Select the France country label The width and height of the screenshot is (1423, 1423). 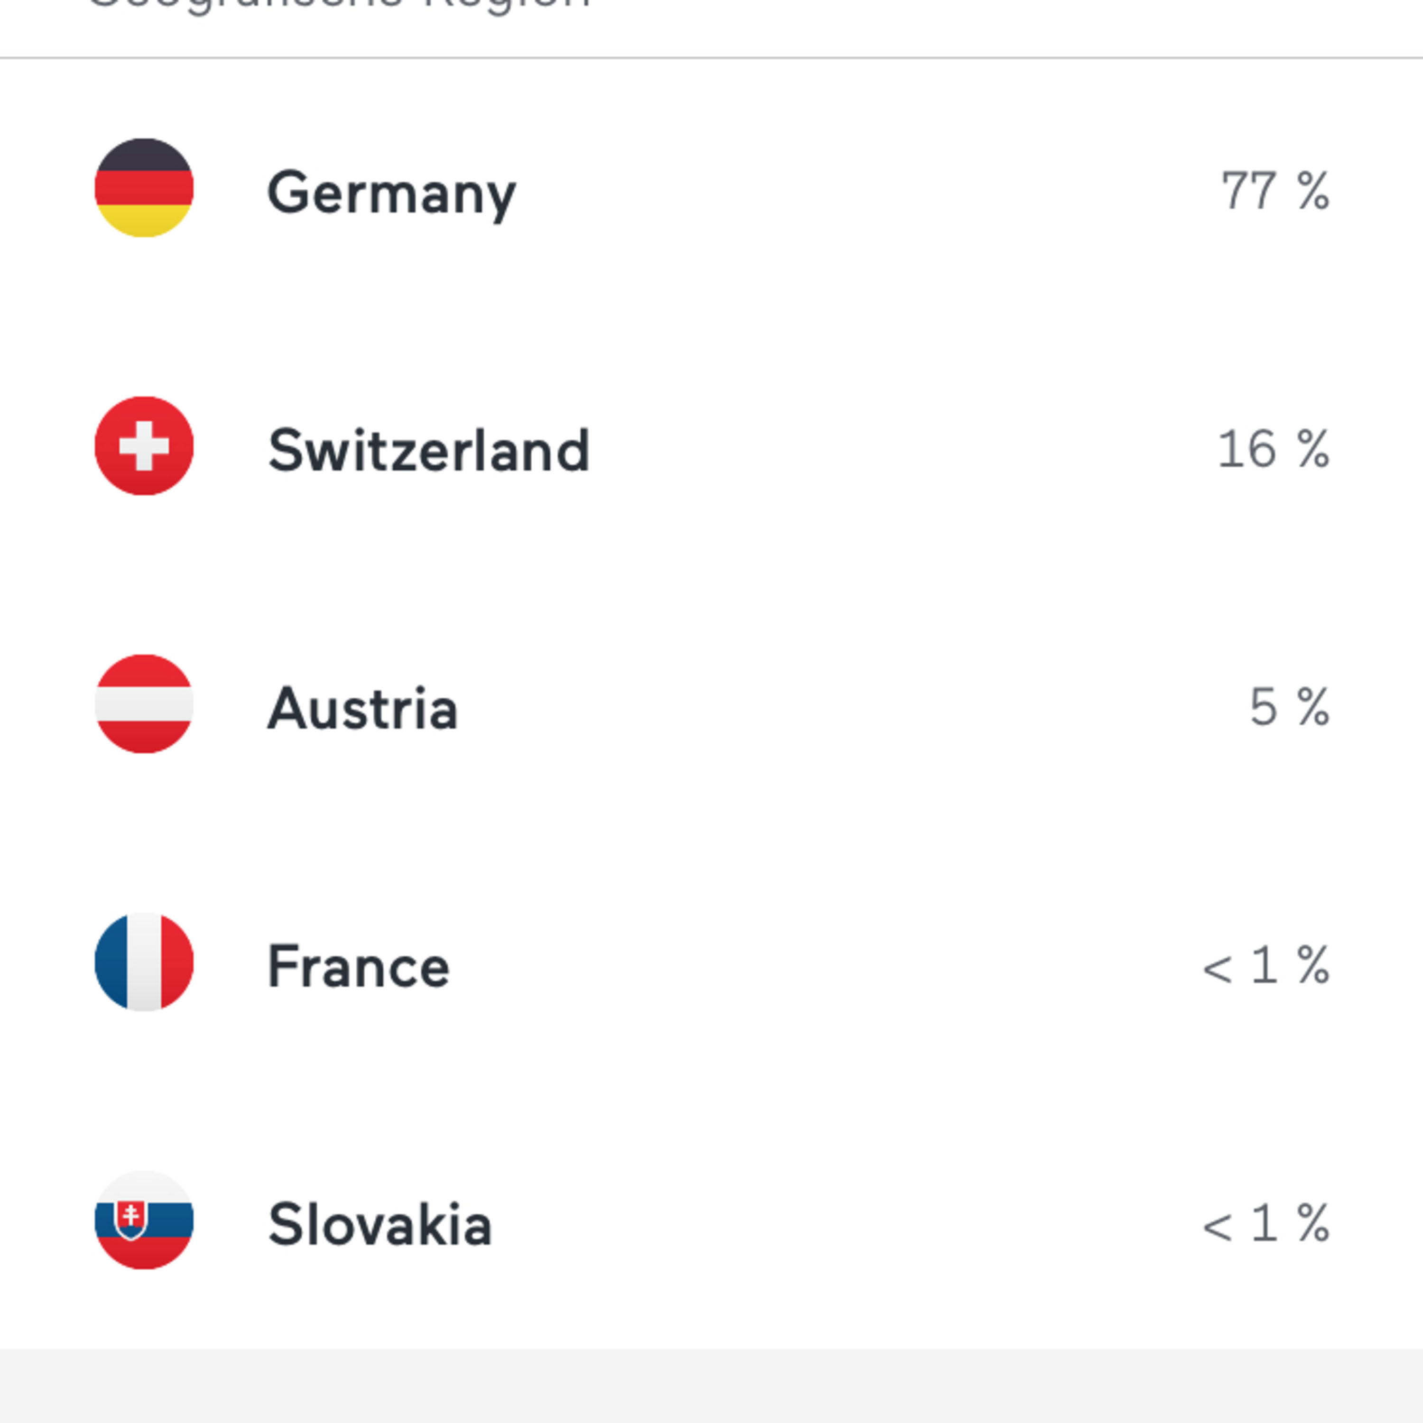[x=359, y=966]
